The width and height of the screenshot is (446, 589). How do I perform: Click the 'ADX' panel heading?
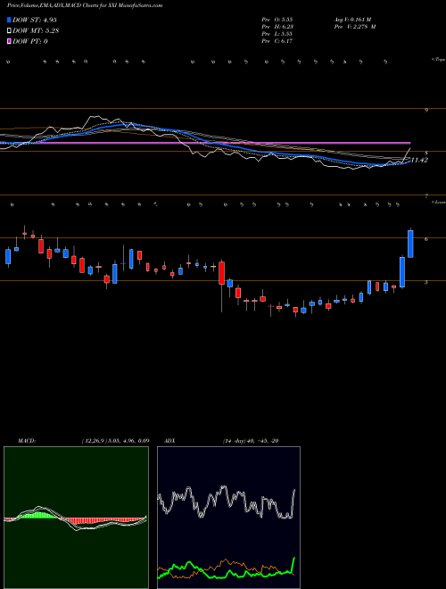pos(169,441)
